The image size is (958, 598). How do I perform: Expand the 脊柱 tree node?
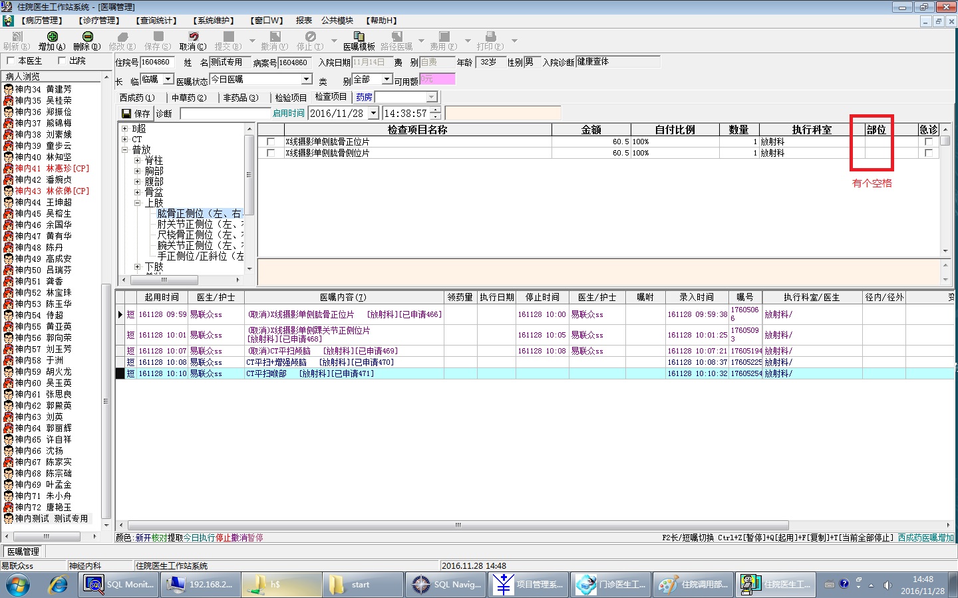pyautogui.click(x=137, y=161)
